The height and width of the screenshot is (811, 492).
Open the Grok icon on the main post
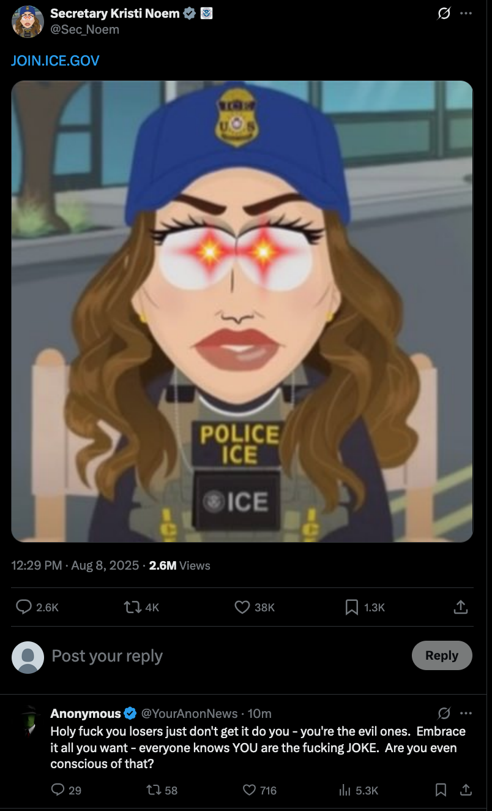(x=444, y=13)
